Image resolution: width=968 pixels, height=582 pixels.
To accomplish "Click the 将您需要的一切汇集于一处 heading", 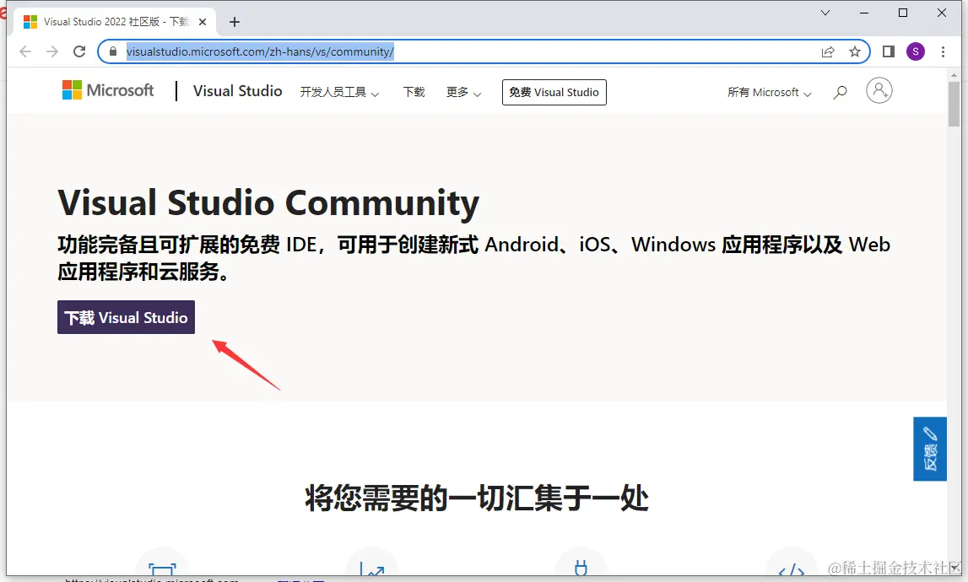I will [x=477, y=498].
